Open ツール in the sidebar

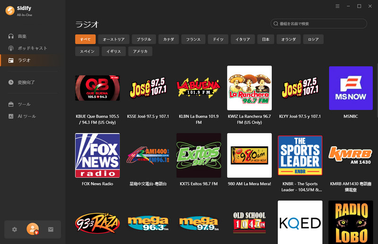[x=24, y=104]
